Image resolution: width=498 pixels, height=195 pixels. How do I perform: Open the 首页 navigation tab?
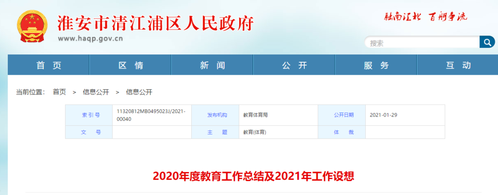48,65
